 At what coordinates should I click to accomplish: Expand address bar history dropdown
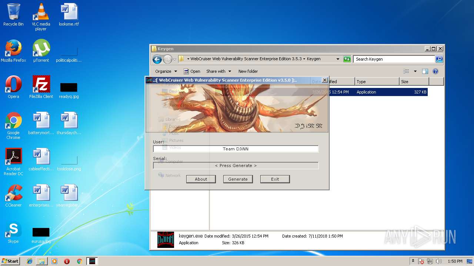click(338, 59)
